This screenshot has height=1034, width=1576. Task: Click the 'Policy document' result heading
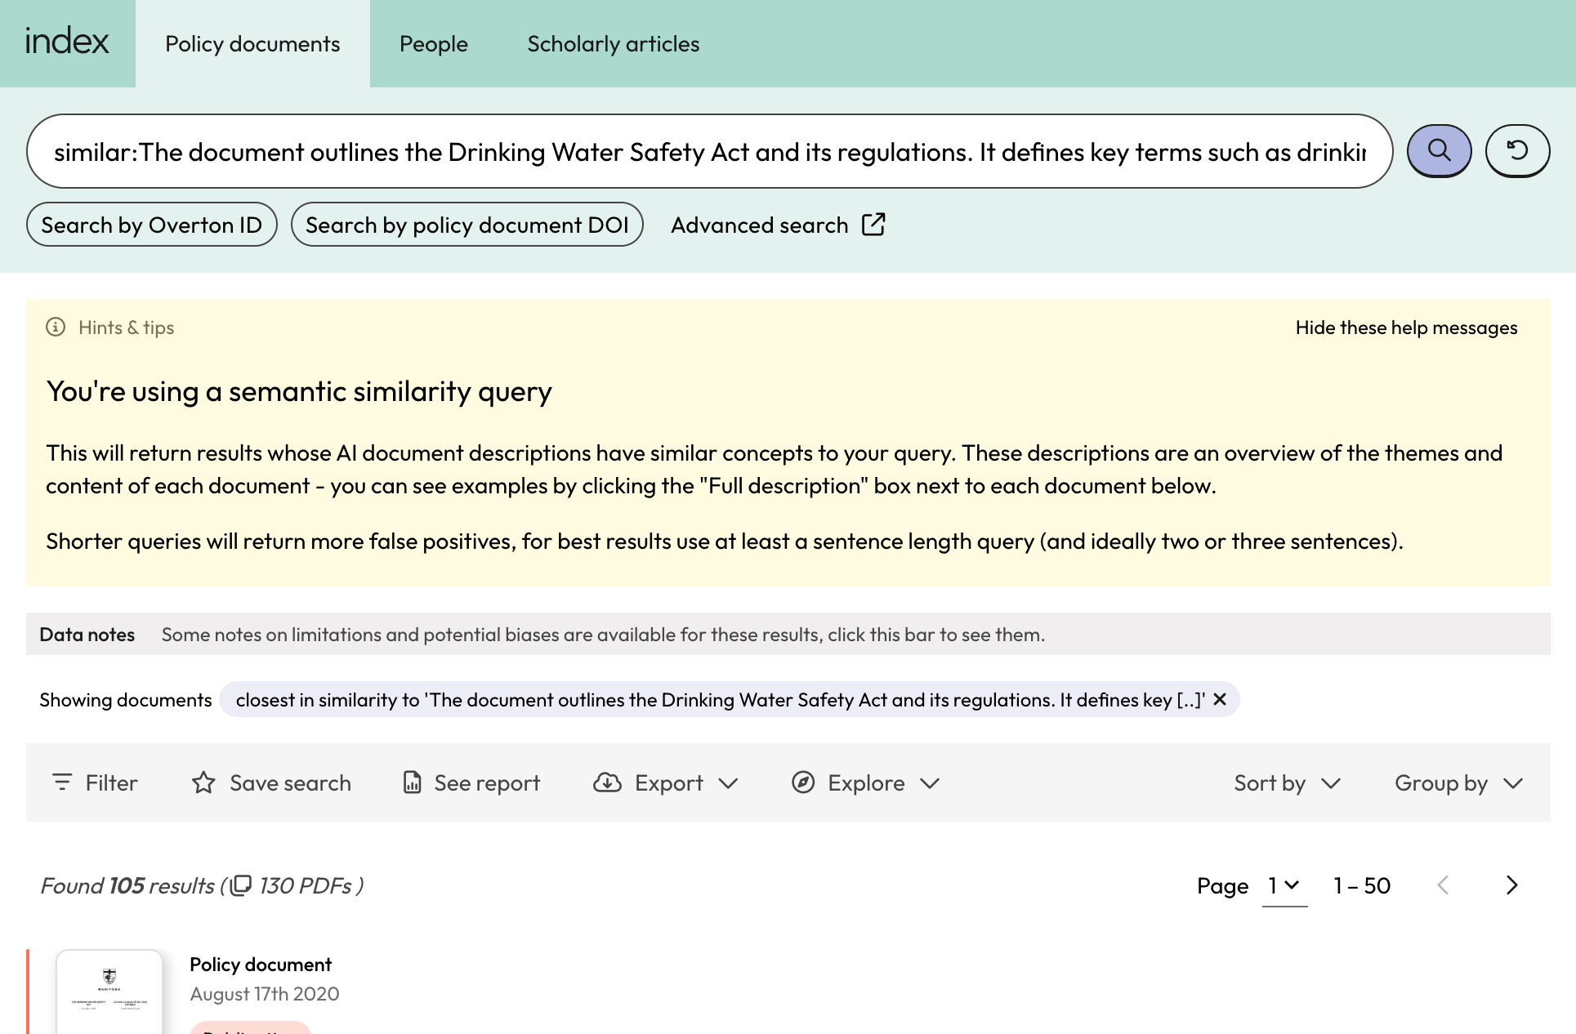click(261, 964)
